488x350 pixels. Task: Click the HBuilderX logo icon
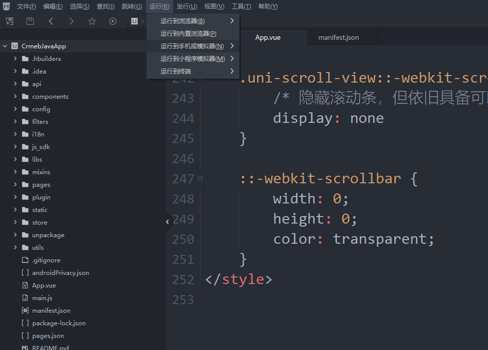pyautogui.click(x=6, y=6)
